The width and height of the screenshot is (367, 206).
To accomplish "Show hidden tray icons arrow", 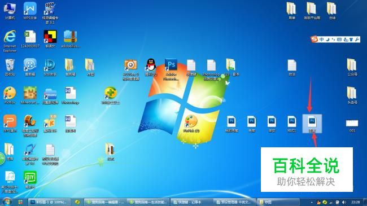I will coord(312,202).
